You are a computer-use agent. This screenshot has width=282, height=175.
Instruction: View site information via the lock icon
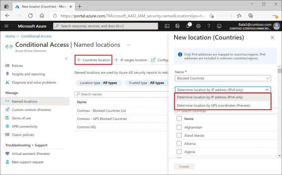55,16
